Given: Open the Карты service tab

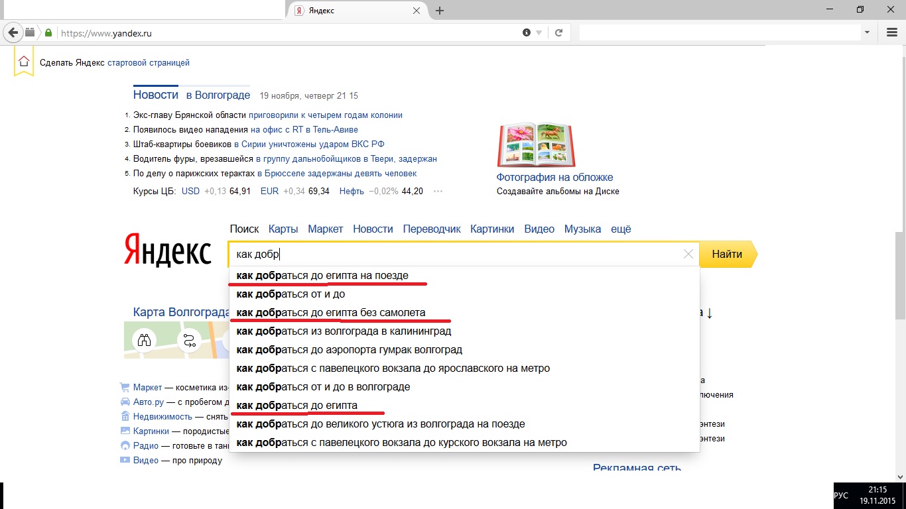Looking at the screenshot, I should (x=283, y=229).
